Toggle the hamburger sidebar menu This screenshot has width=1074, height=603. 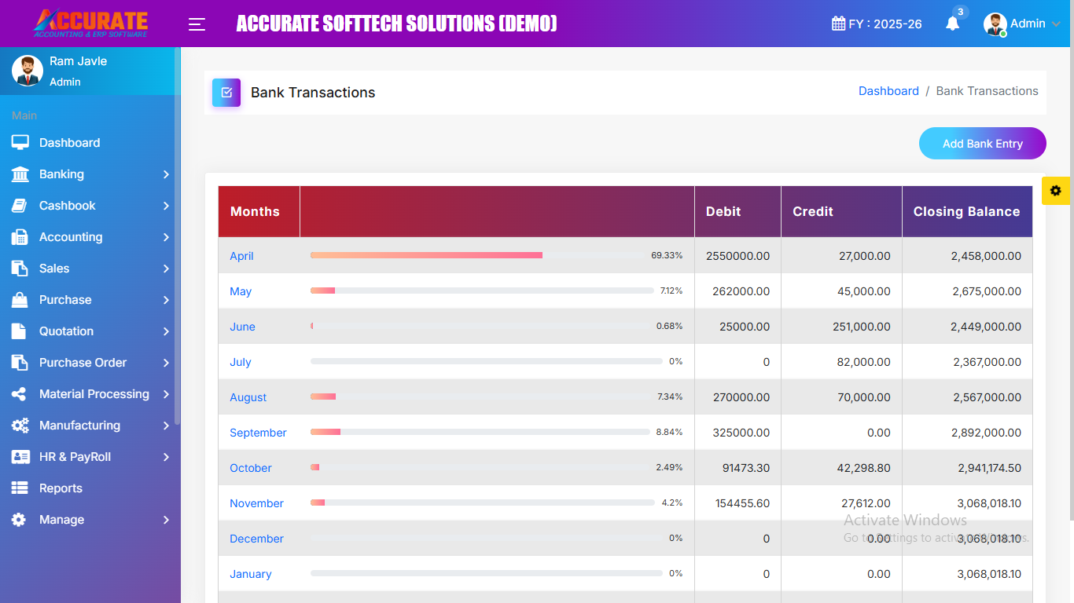click(197, 24)
